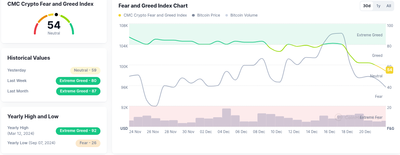The width and height of the screenshot is (400, 155).
Task: Click the gauge needle dot above 54
Action: coord(56,14)
